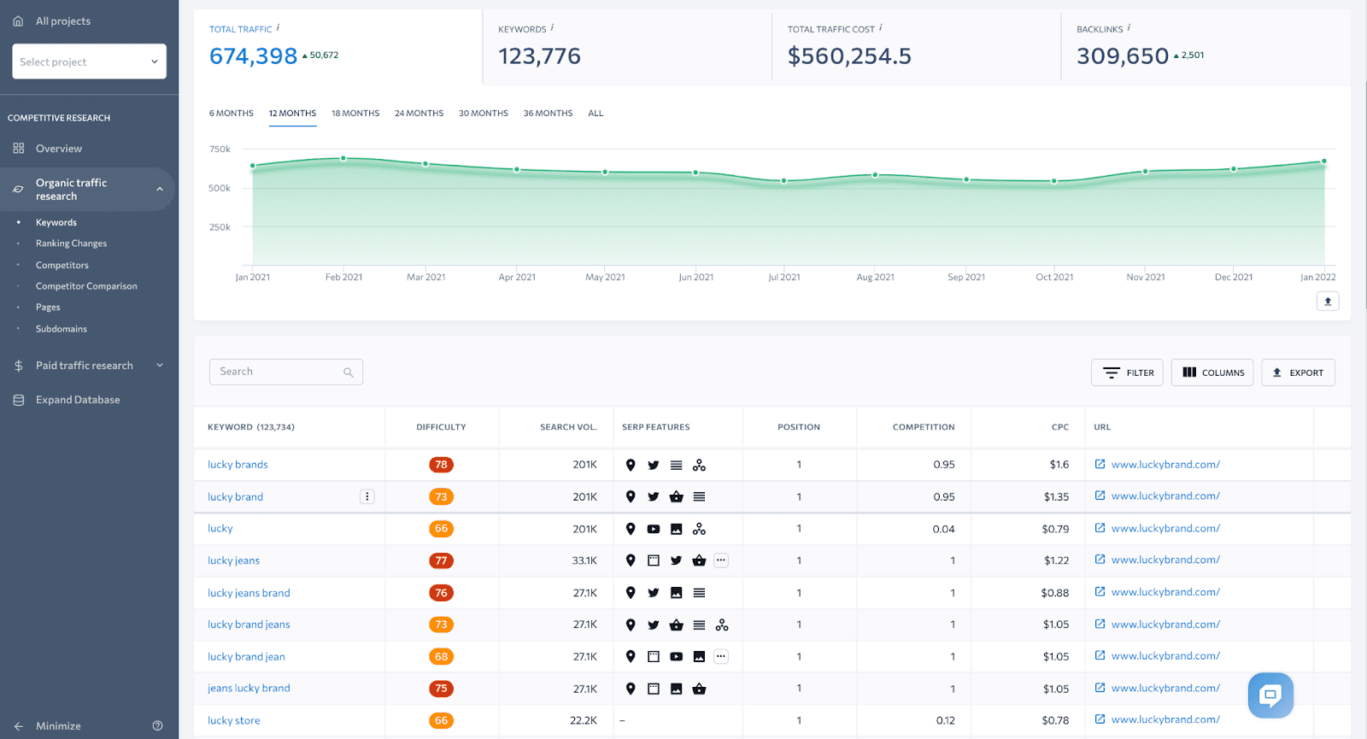Switch chart to 30 MONTHS tab
Image resolution: width=1367 pixels, height=739 pixels.
pos(484,114)
